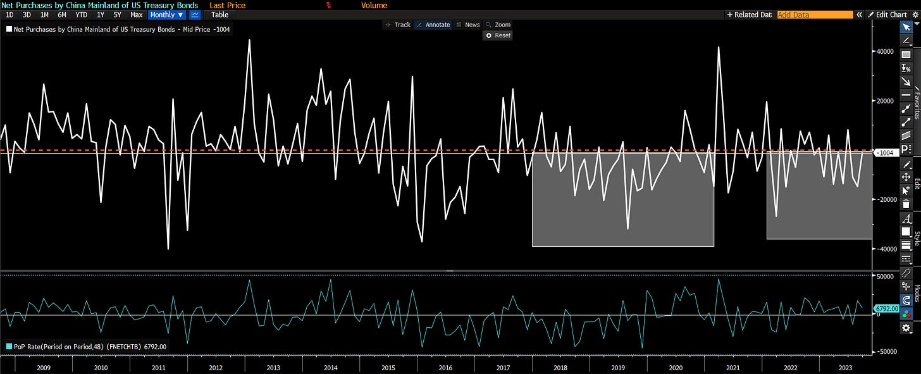Toggle the PoP Rate legend swatch

click(8, 346)
